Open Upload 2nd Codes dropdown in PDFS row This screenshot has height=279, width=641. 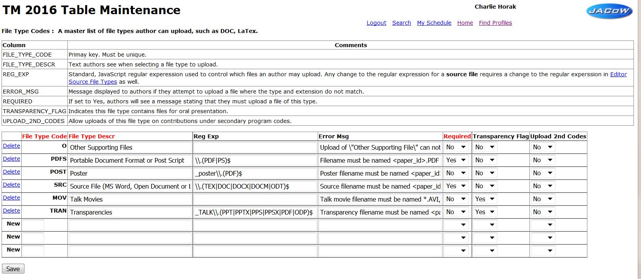click(543, 160)
